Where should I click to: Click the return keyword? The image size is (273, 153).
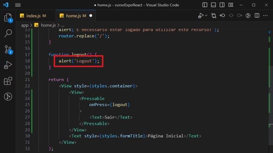[x=56, y=79]
